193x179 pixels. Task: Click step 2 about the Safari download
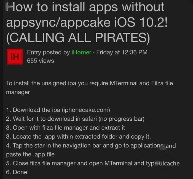75,119
